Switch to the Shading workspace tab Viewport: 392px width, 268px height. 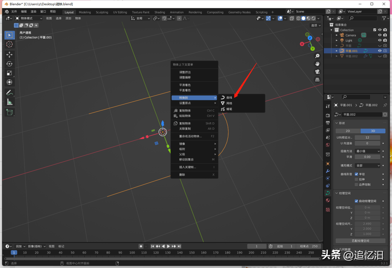160,12
